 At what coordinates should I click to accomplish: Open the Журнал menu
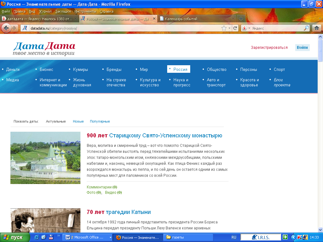(45, 11)
